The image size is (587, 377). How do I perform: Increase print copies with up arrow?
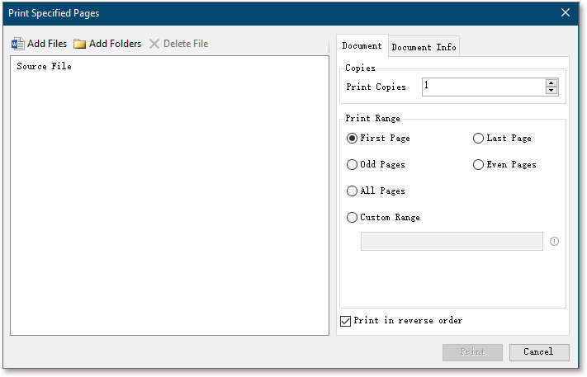click(551, 83)
